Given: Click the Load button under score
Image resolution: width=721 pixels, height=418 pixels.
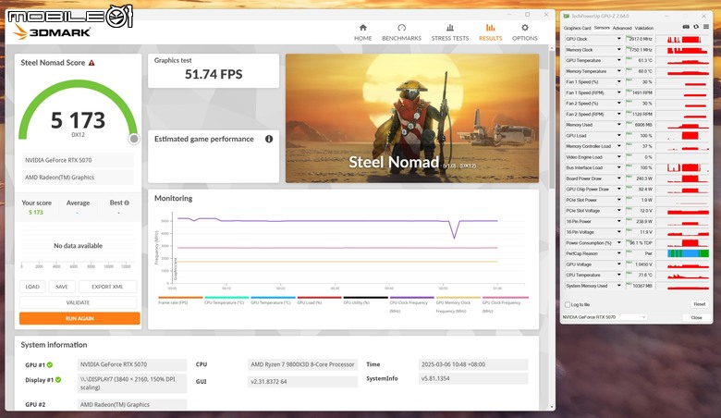Looking at the screenshot, I should pos(32,287).
